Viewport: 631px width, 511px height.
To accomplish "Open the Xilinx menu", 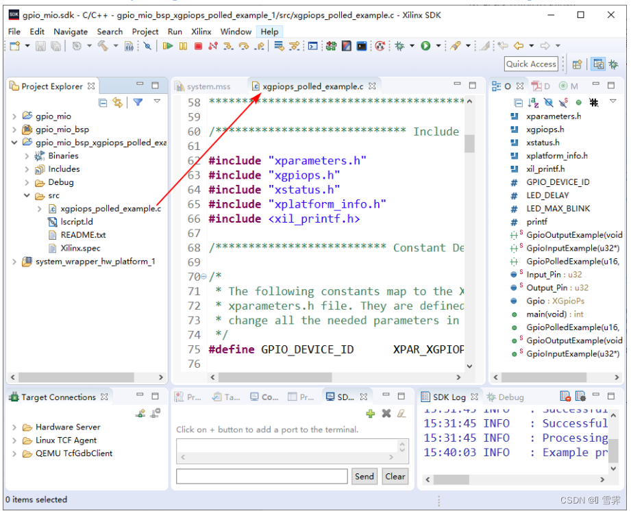I will pos(201,32).
